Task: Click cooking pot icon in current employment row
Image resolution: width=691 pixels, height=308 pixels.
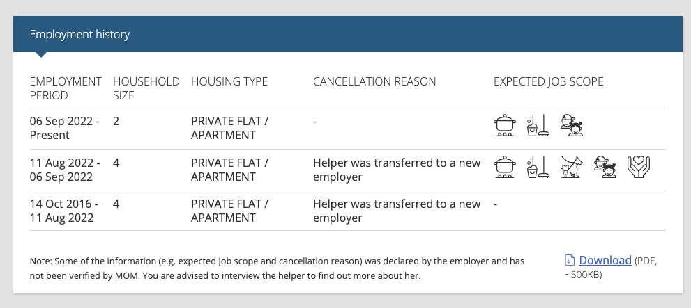Action: coord(505,126)
